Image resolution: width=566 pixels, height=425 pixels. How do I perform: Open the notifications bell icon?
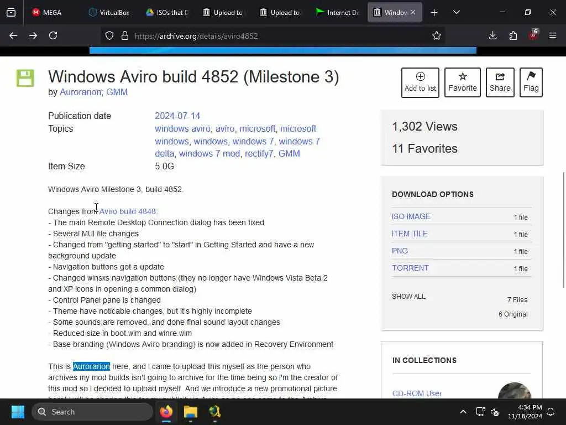click(x=551, y=412)
